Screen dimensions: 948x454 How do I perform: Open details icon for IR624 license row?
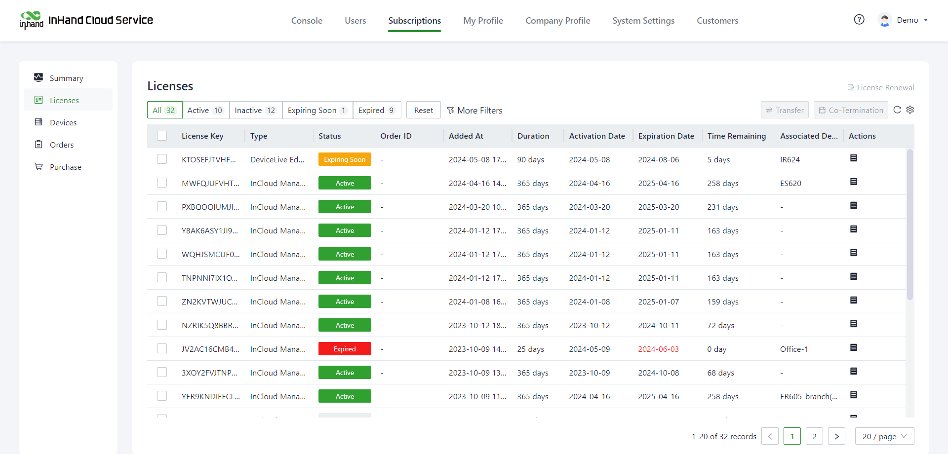[853, 158]
